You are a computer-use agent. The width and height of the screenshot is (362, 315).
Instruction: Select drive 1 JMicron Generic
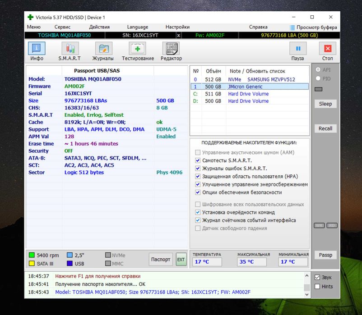[x=250, y=87]
